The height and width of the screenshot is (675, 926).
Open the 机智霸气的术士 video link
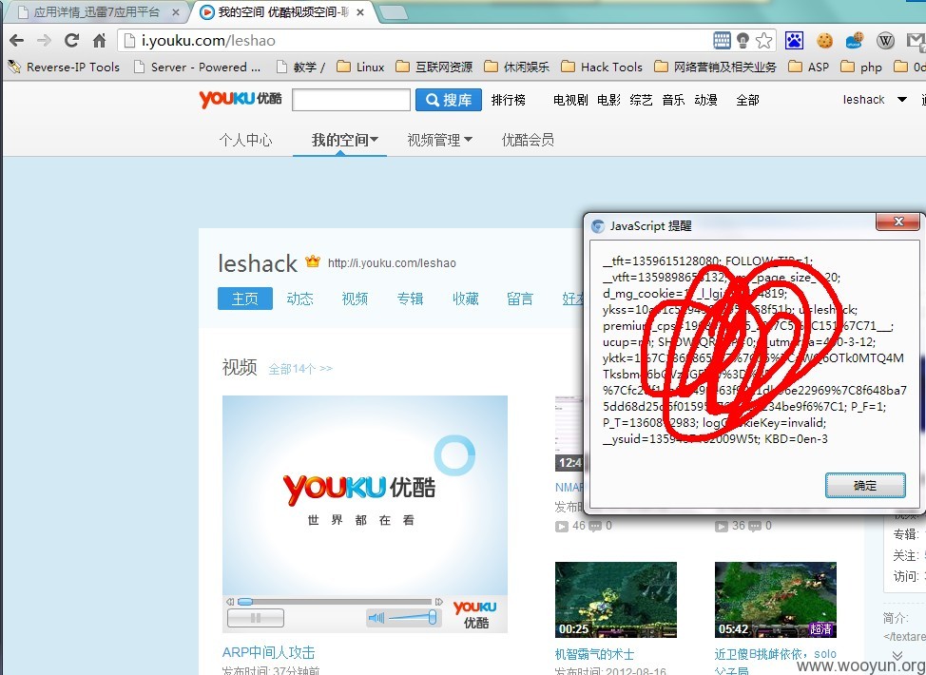pyautogui.click(x=595, y=654)
